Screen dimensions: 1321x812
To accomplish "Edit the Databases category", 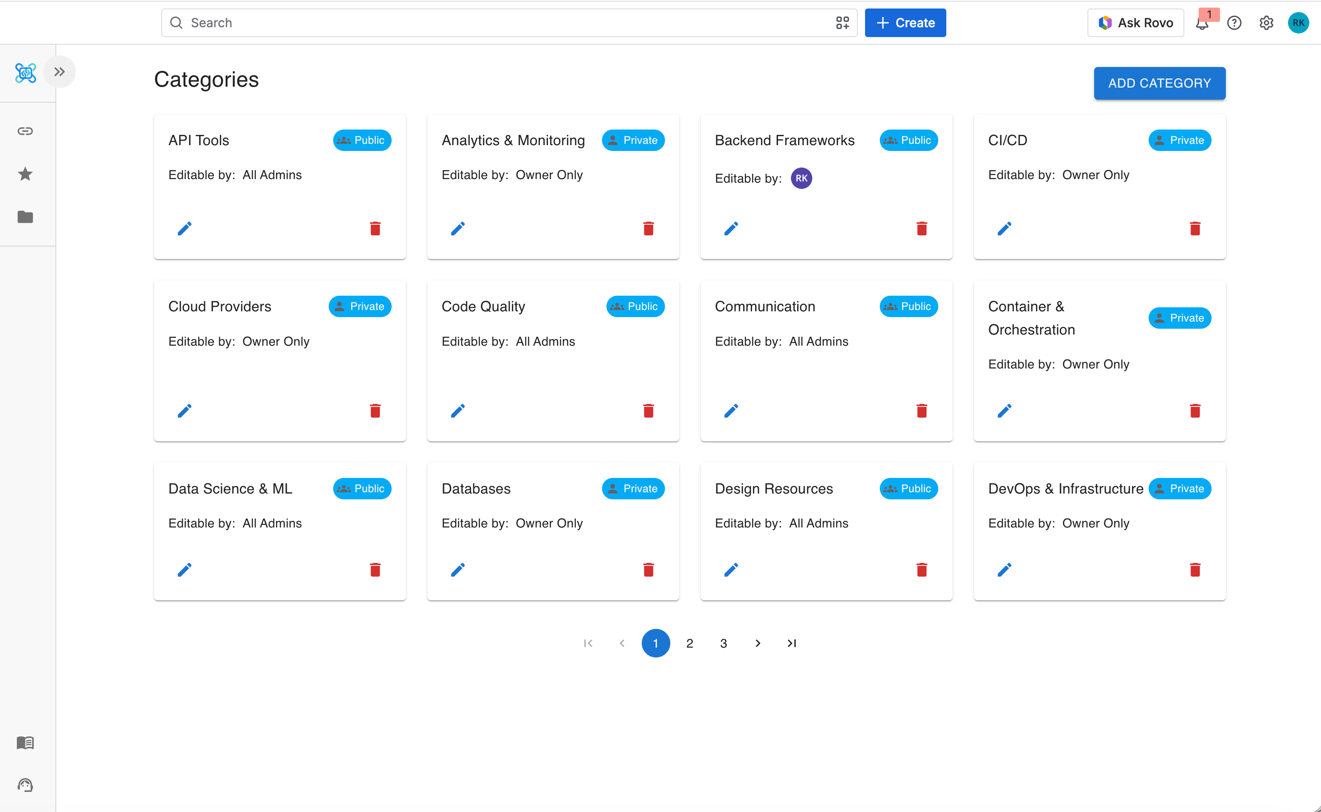I will tap(457, 570).
